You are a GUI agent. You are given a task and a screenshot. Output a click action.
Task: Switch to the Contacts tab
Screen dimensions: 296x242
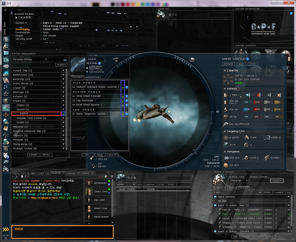click(220, 188)
